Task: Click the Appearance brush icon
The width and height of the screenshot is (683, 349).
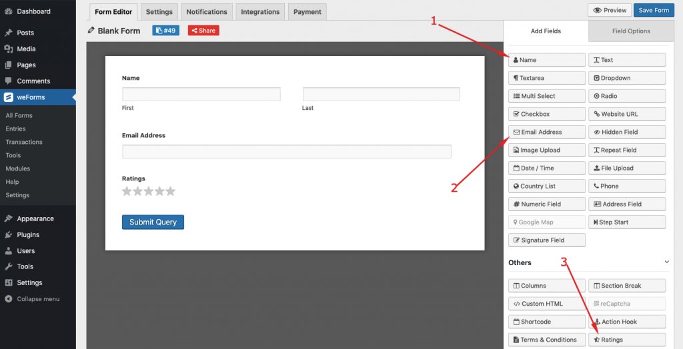Action: pyautogui.click(x=8, y=218)
